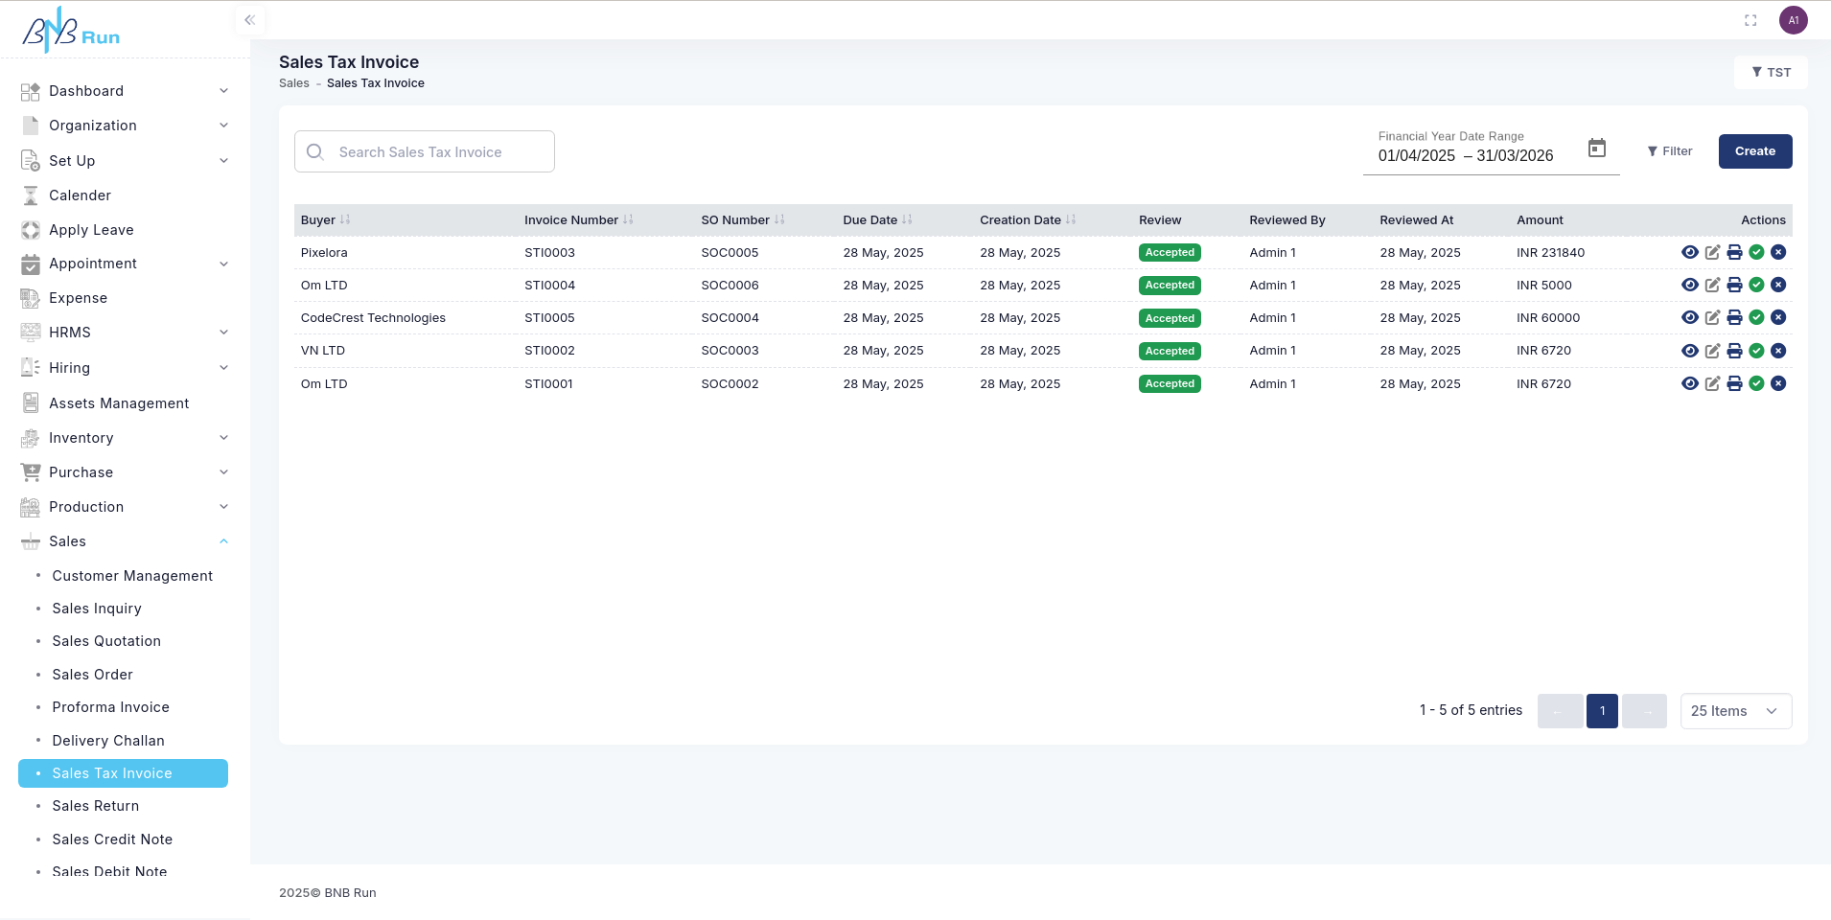
Task: Open Proforma Invoice page
Action: (x=110, y=707)
